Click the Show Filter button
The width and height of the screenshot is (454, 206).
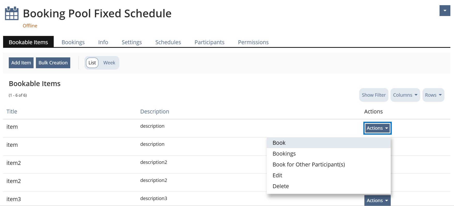(x=373, y=95)
